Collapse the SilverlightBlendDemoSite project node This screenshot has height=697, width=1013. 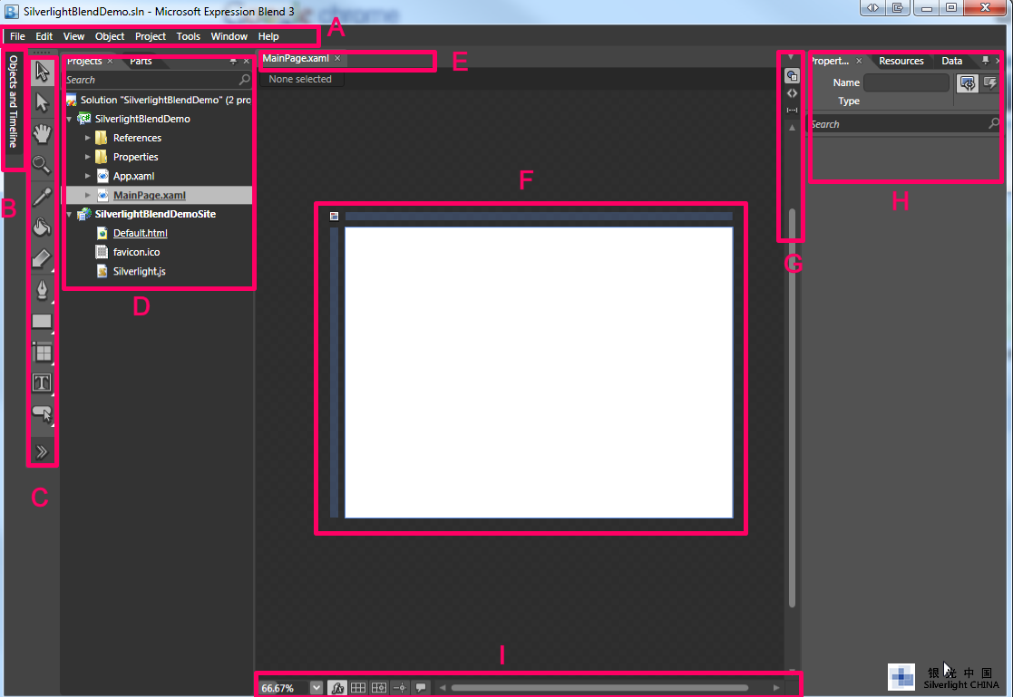70,214
